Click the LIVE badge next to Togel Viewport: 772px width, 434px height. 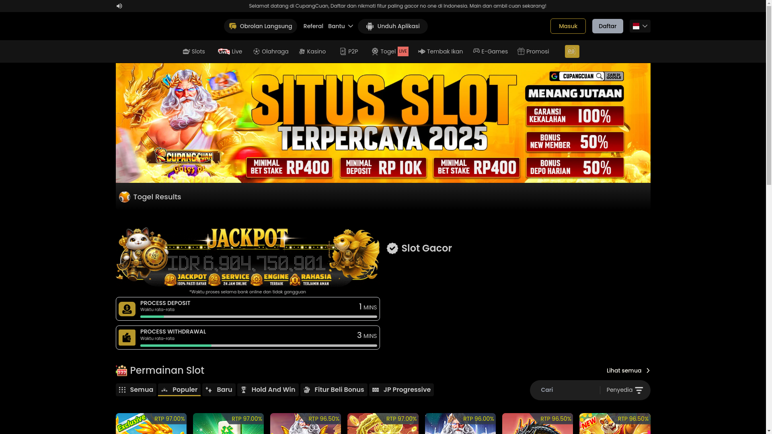point(403,51)
